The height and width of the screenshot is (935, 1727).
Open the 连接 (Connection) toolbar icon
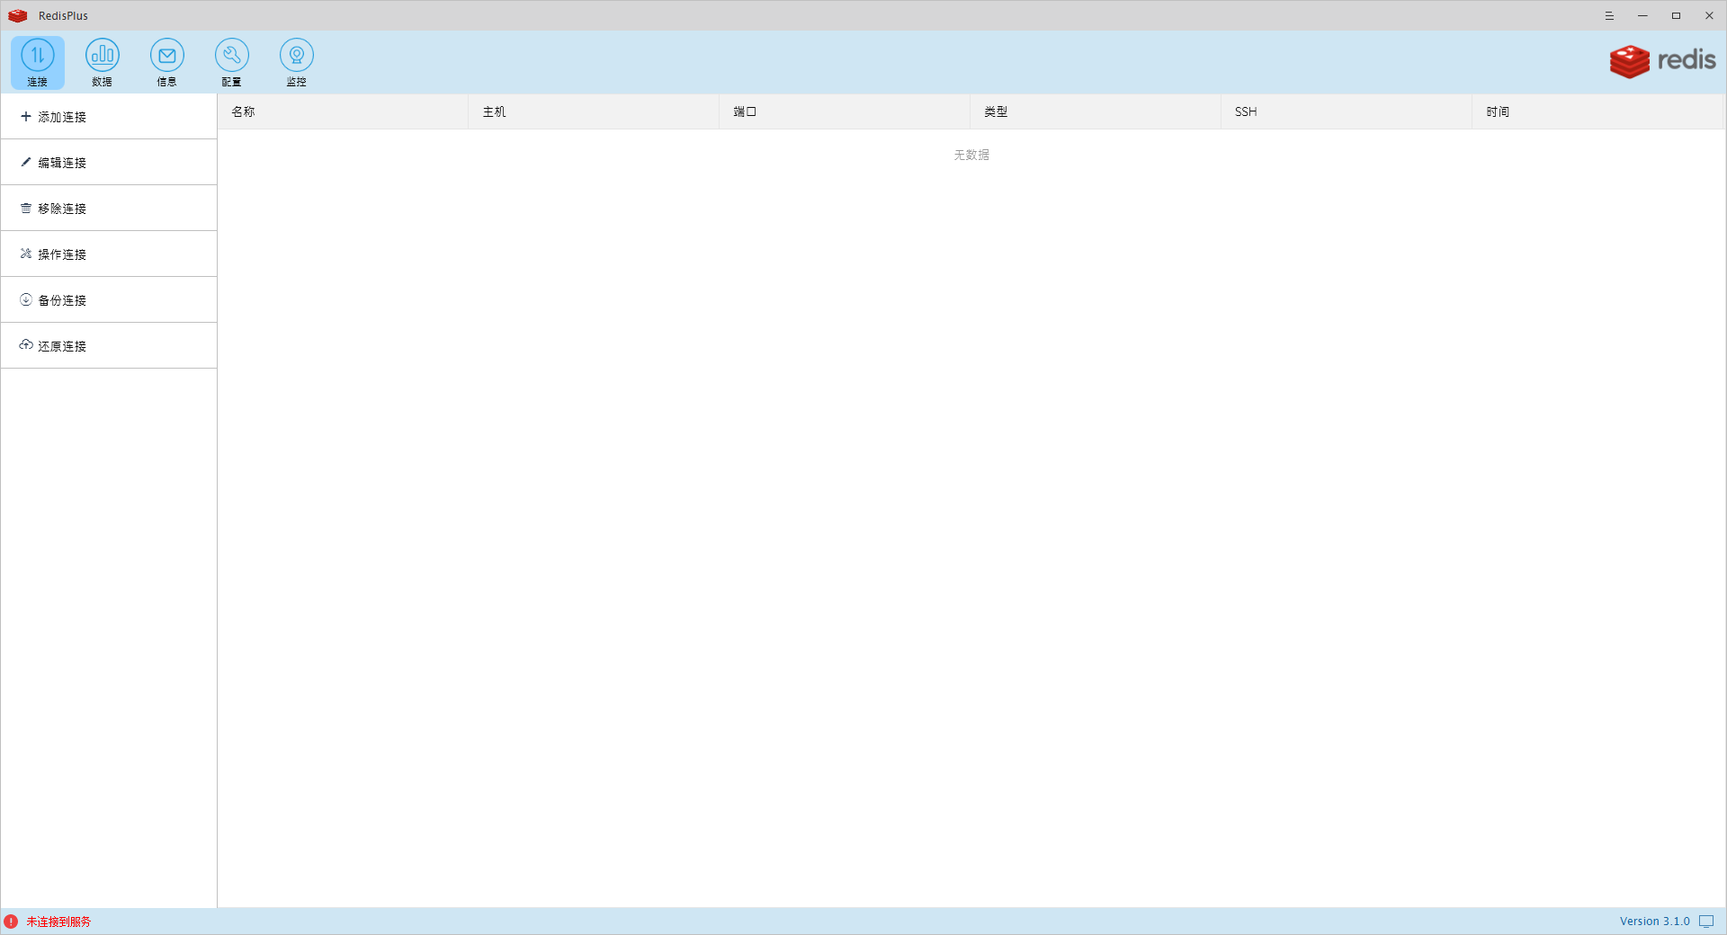click(38, 61)
